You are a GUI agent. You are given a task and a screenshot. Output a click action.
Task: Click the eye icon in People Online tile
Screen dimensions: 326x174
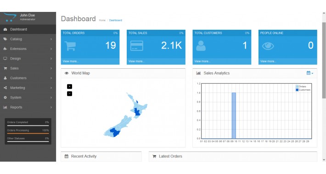(268, 46)
